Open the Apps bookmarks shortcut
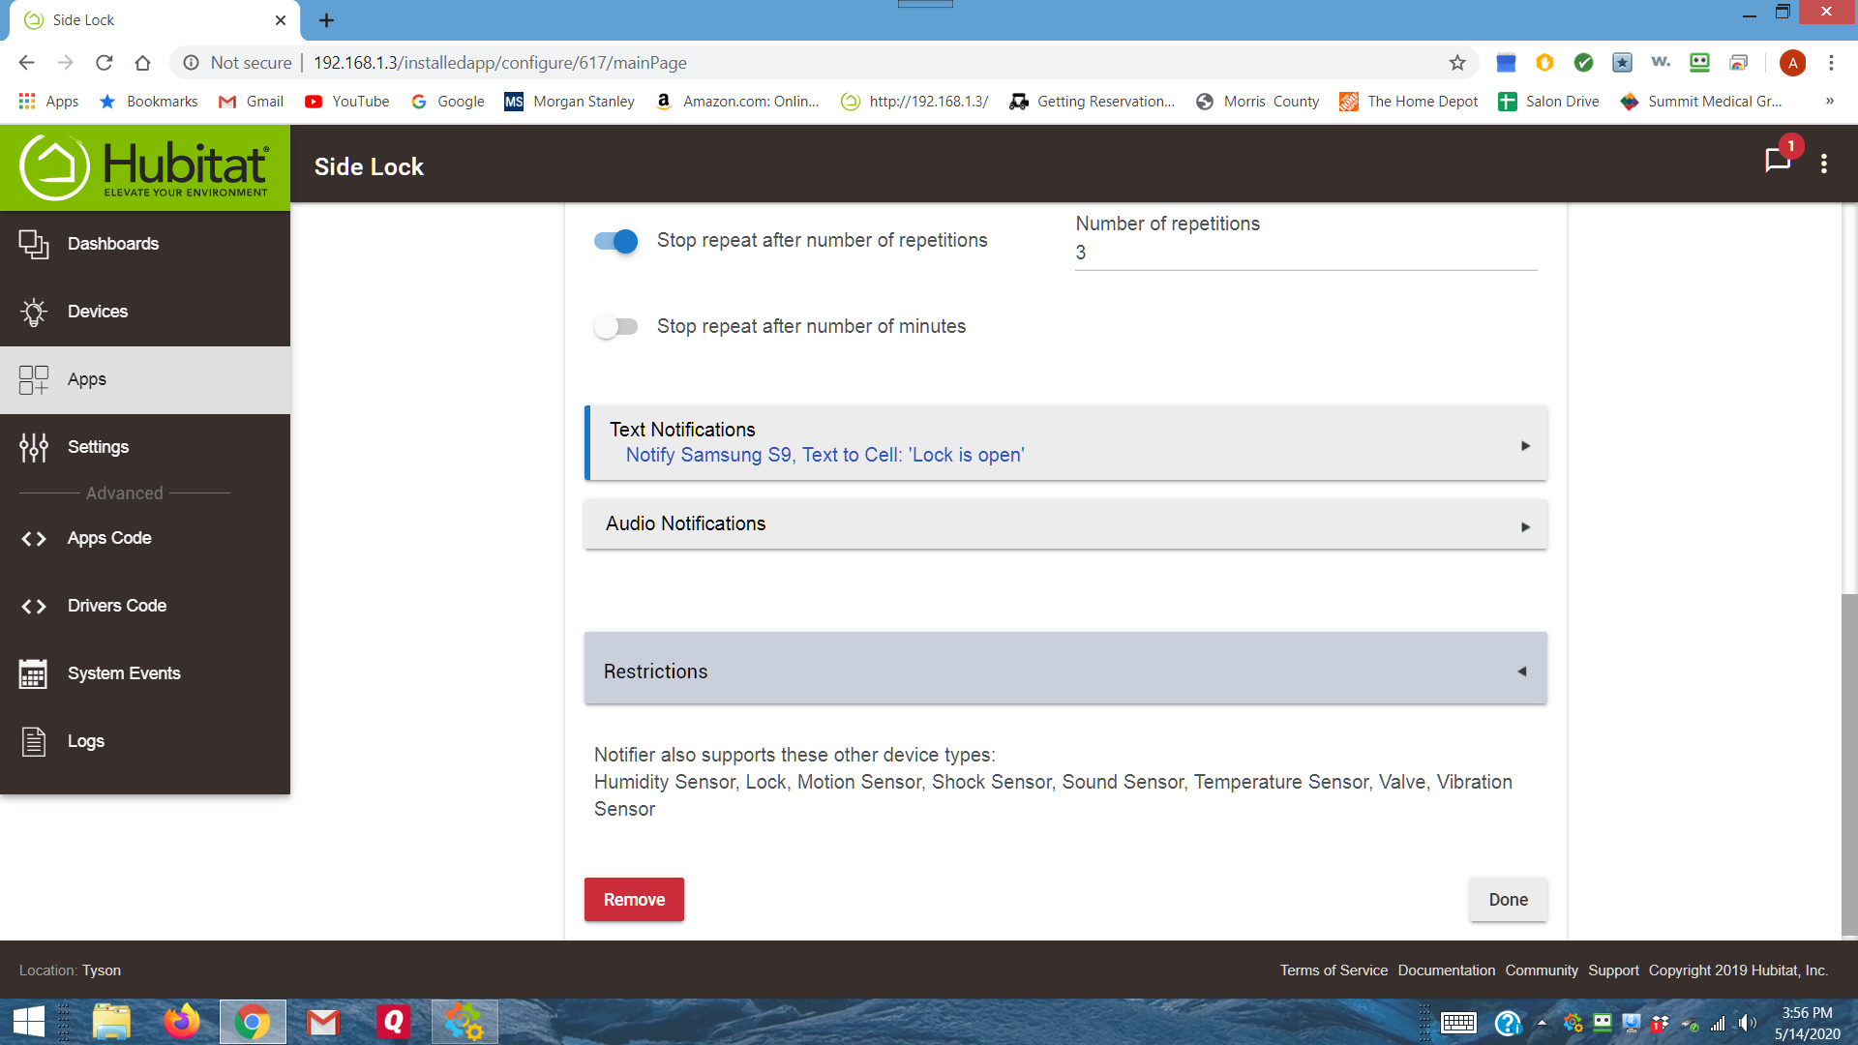This screenshot has width=1858, height=1045. pos(48,102)
